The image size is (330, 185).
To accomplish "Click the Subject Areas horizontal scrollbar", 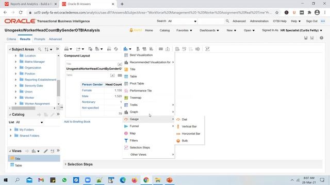I will pos(23,108).
